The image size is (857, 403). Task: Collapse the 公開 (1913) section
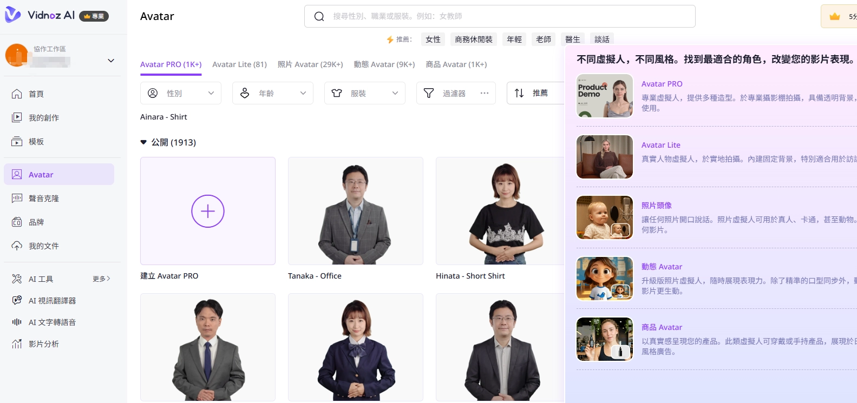point(143,142)
